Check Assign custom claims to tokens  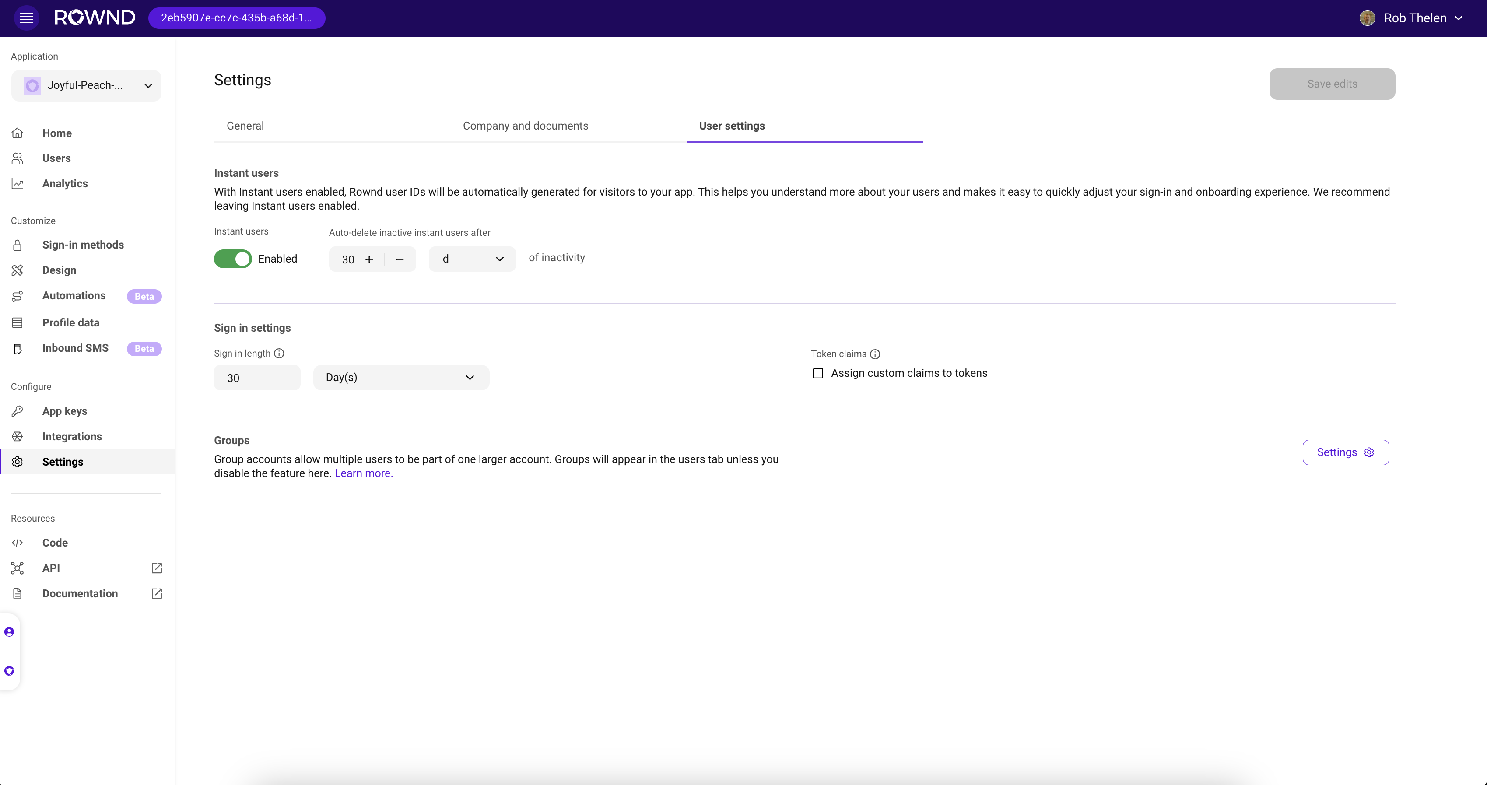818,373
